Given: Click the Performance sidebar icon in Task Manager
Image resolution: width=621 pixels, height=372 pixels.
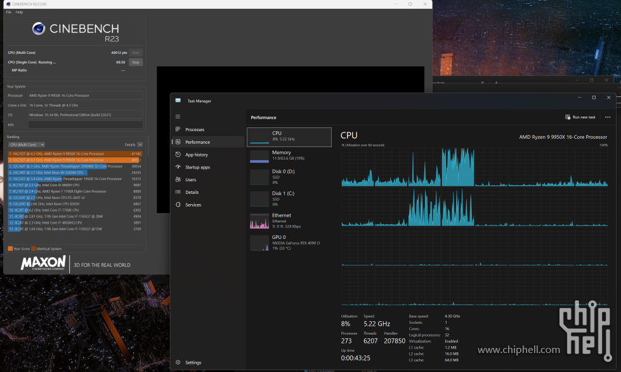Looking at the screenshot, I should click(178, 142).
